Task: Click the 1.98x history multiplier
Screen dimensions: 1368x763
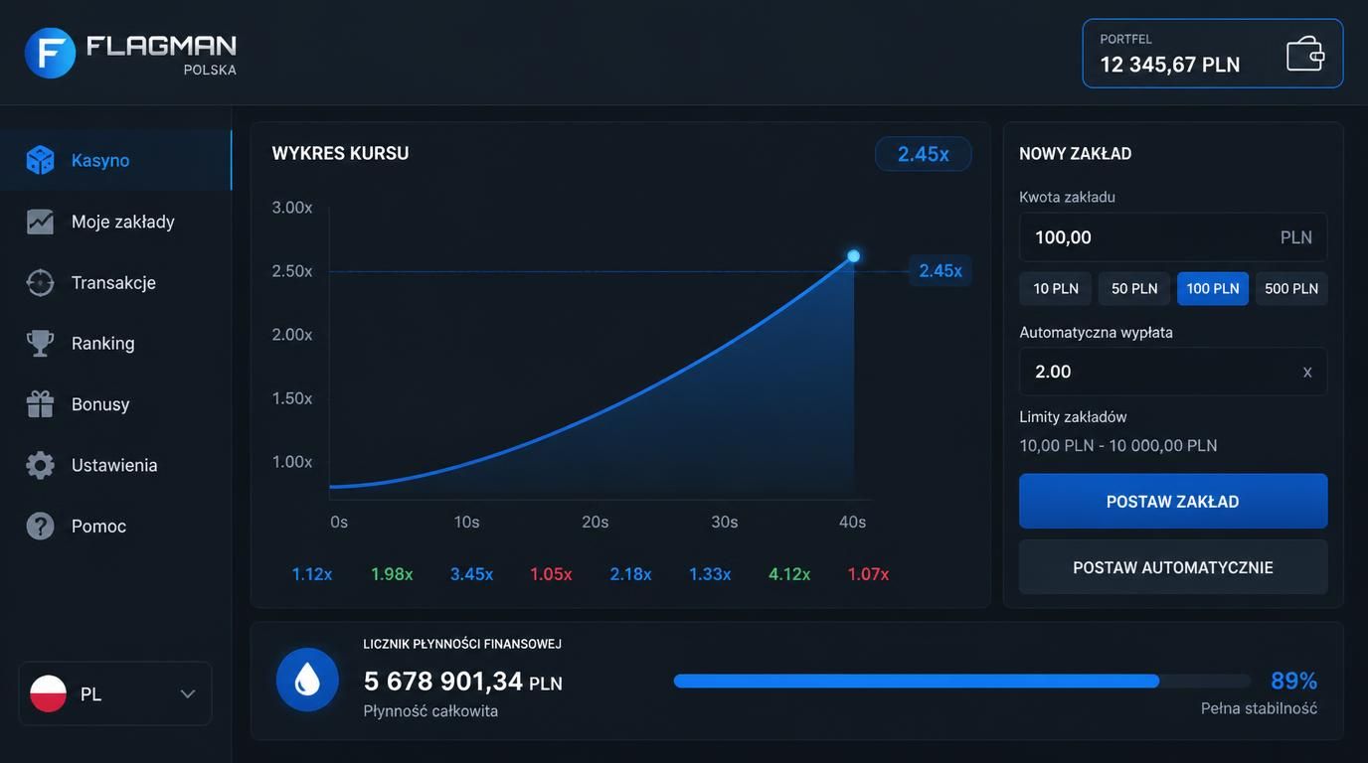Action: click(x=392, y=574)
